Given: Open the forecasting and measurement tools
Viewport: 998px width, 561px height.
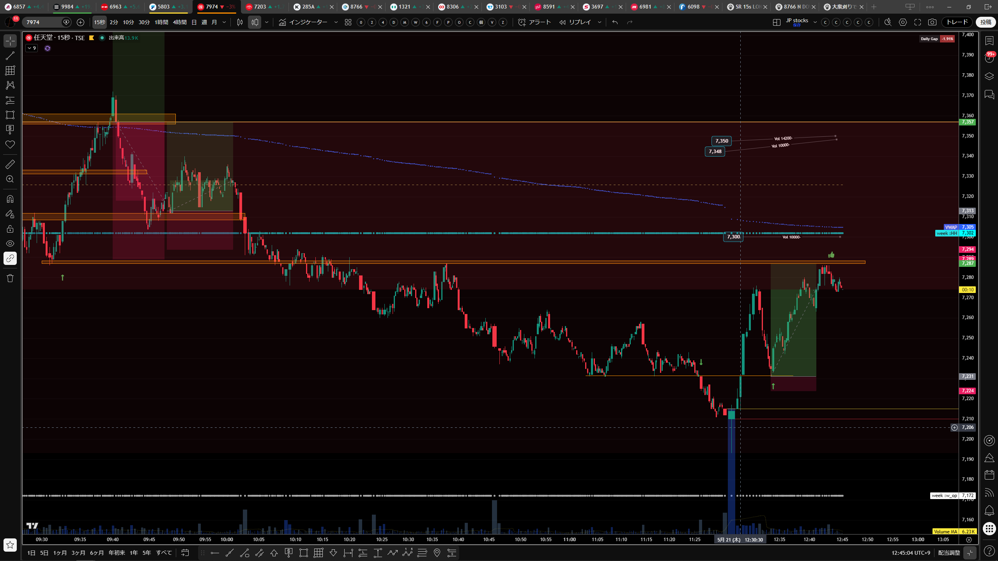Looking at the screenshot, I should point(10,100).
